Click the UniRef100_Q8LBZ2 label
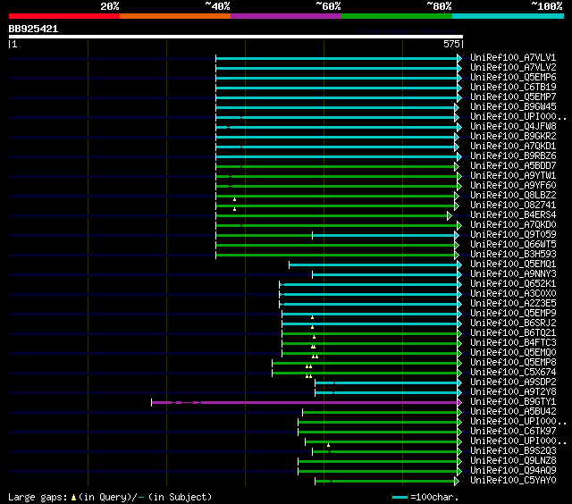Image resolution: width=572 pixels, height=504 pixels. click(x=513, y=196)
